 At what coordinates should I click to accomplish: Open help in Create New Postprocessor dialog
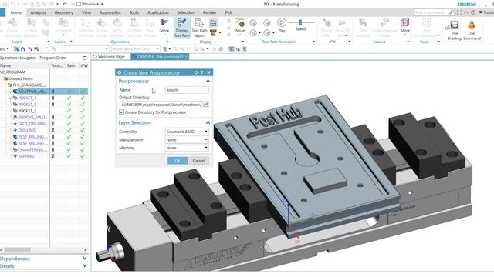click(202, 72)
